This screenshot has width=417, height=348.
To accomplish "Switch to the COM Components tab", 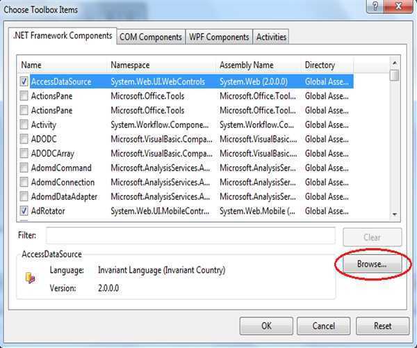I will click(x=151, y=37).
